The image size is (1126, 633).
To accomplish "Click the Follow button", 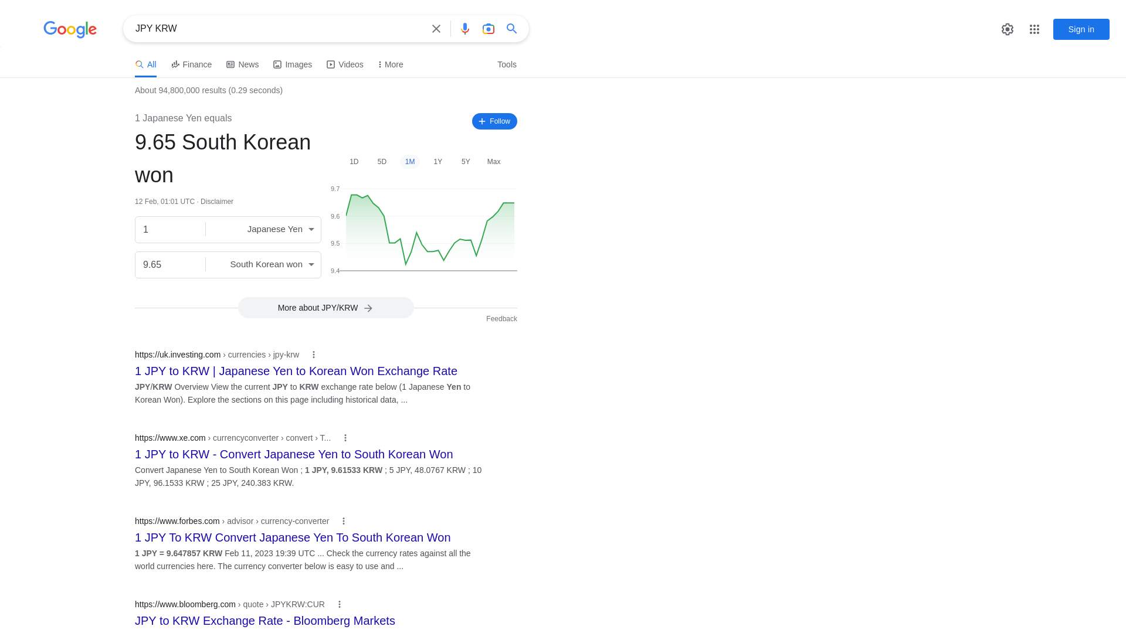I will tap(494, 121).
